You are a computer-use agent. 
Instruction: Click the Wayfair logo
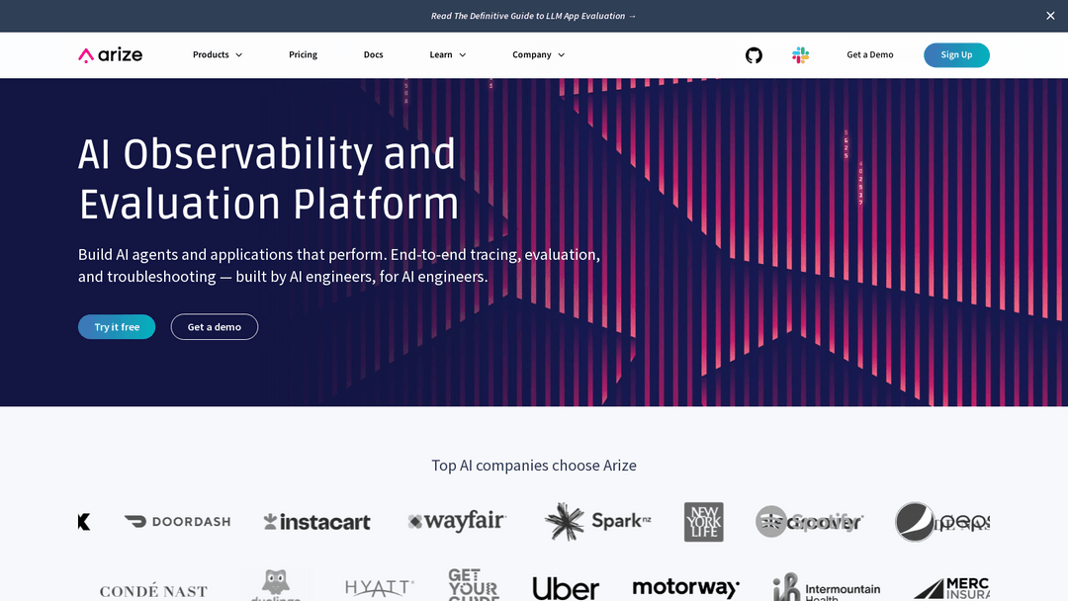pyautogui.click(x=457, y=521)
